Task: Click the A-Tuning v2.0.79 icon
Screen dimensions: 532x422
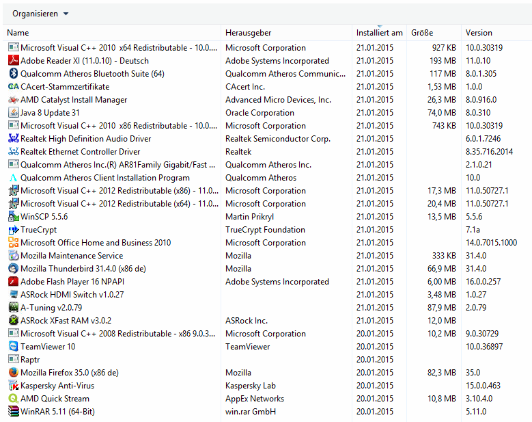Action: (13, 308)
